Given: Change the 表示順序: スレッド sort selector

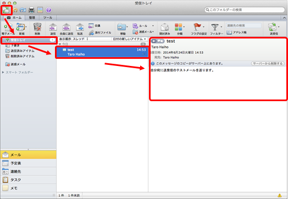Looking at the screenshot, I should point(74,39).
